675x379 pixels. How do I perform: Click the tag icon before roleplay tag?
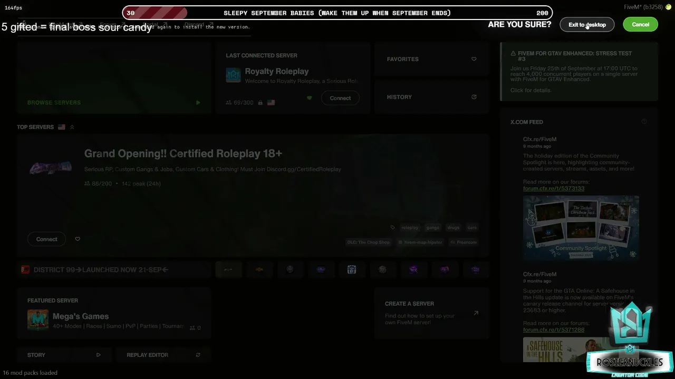tap(392, 227)
